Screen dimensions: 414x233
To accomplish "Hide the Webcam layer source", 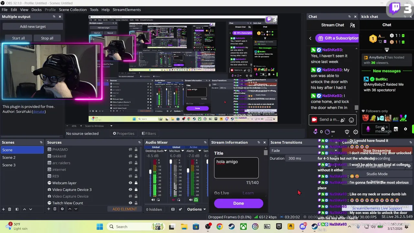I will tap(130, 183).
